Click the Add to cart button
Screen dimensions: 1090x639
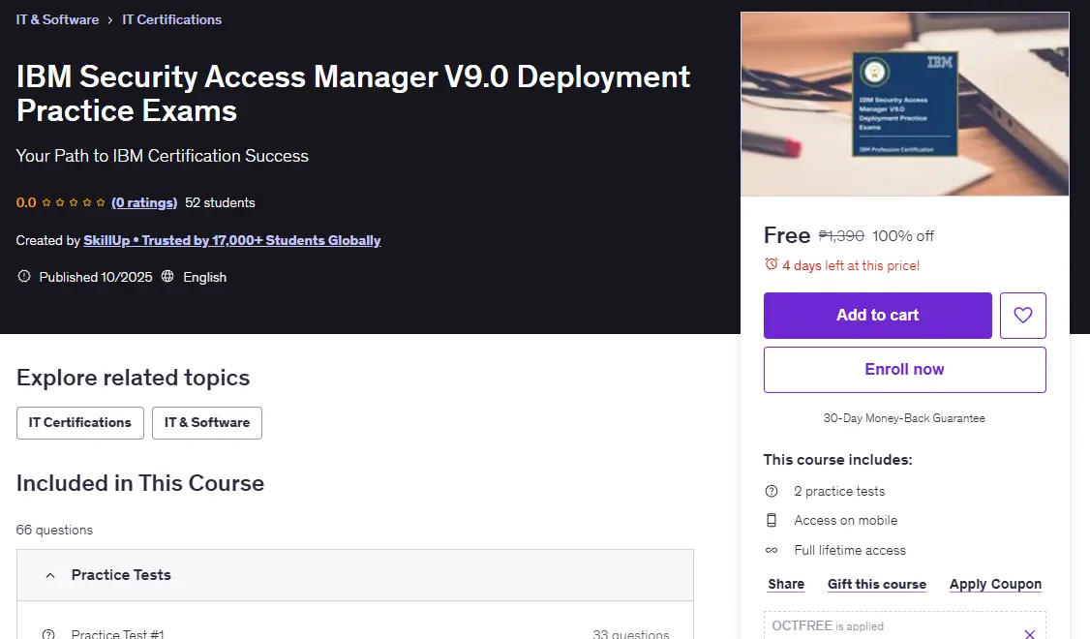tap(877, 316)
